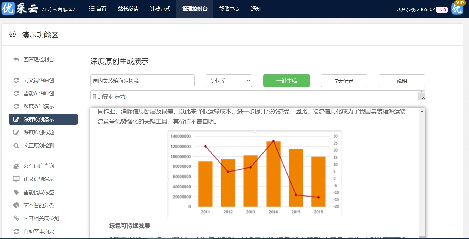Viewport: 469px width, 239px height.
Task: View the 7天记录 history button
Action: [x=344, y=81]
